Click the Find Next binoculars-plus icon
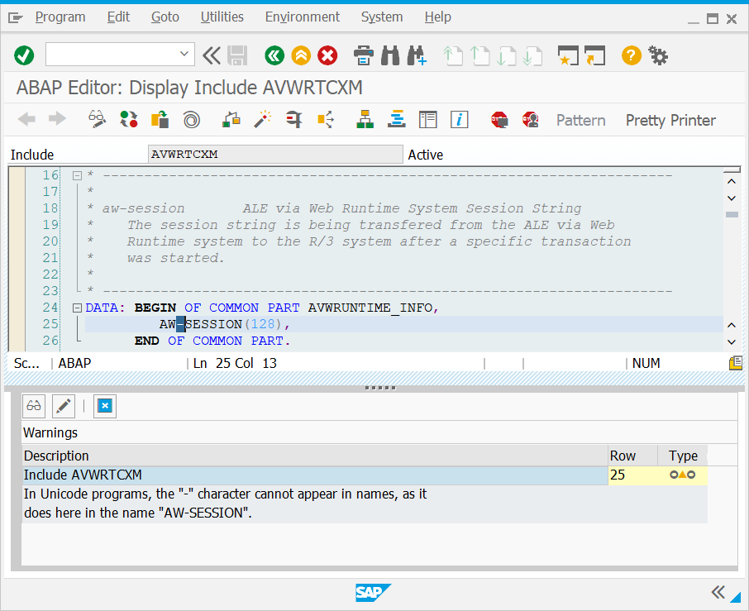Screen dimensions: 749x611 click(x=417, y=55)
